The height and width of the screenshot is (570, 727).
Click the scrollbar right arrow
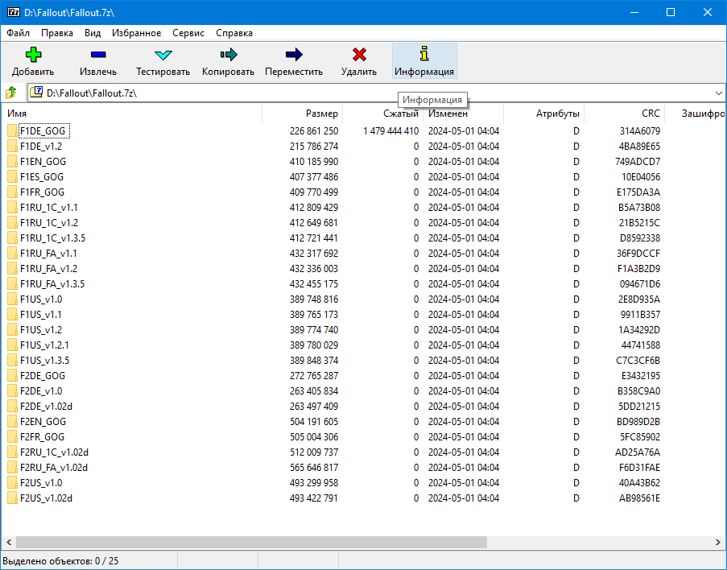[x=718, y=542]
